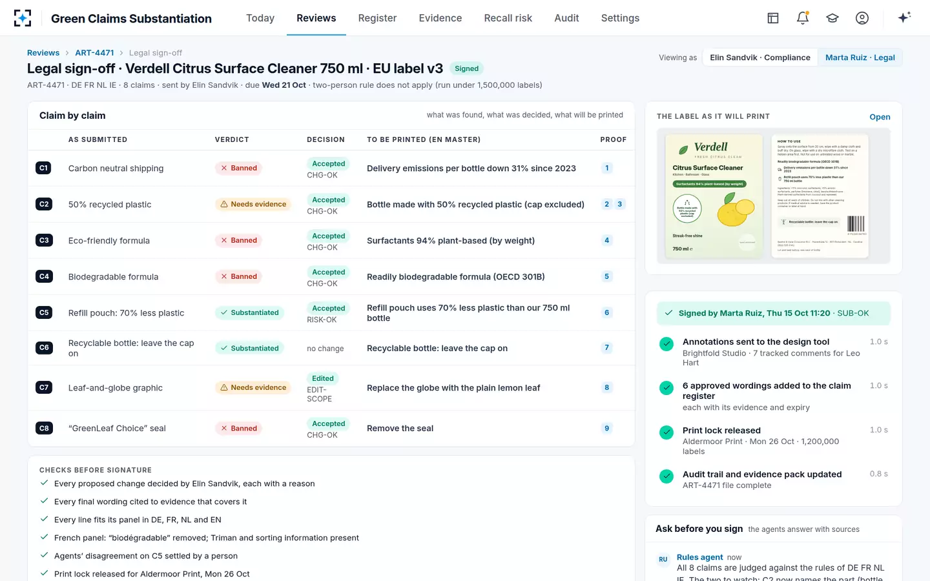Viewport: 930px width, 581px height.
Task: Click the Signed status badge by title
Action: click(x=467, y=68)
